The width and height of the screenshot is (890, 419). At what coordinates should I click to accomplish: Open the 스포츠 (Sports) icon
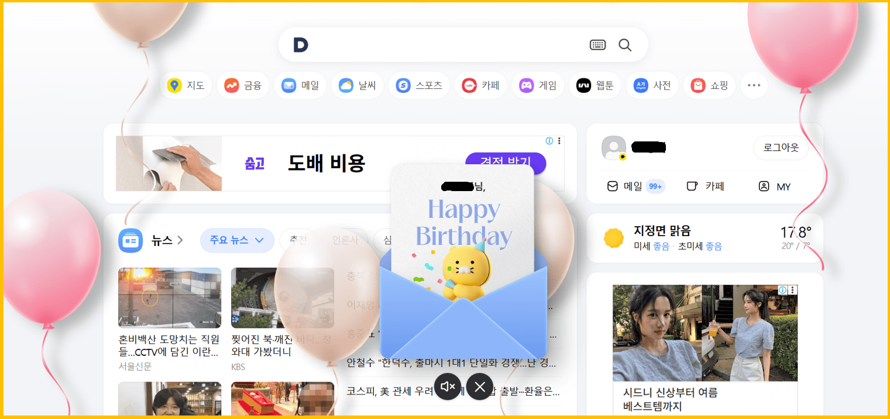419,85
